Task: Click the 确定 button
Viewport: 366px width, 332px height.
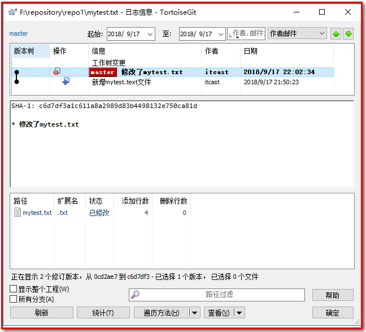Action: point(333,313)
